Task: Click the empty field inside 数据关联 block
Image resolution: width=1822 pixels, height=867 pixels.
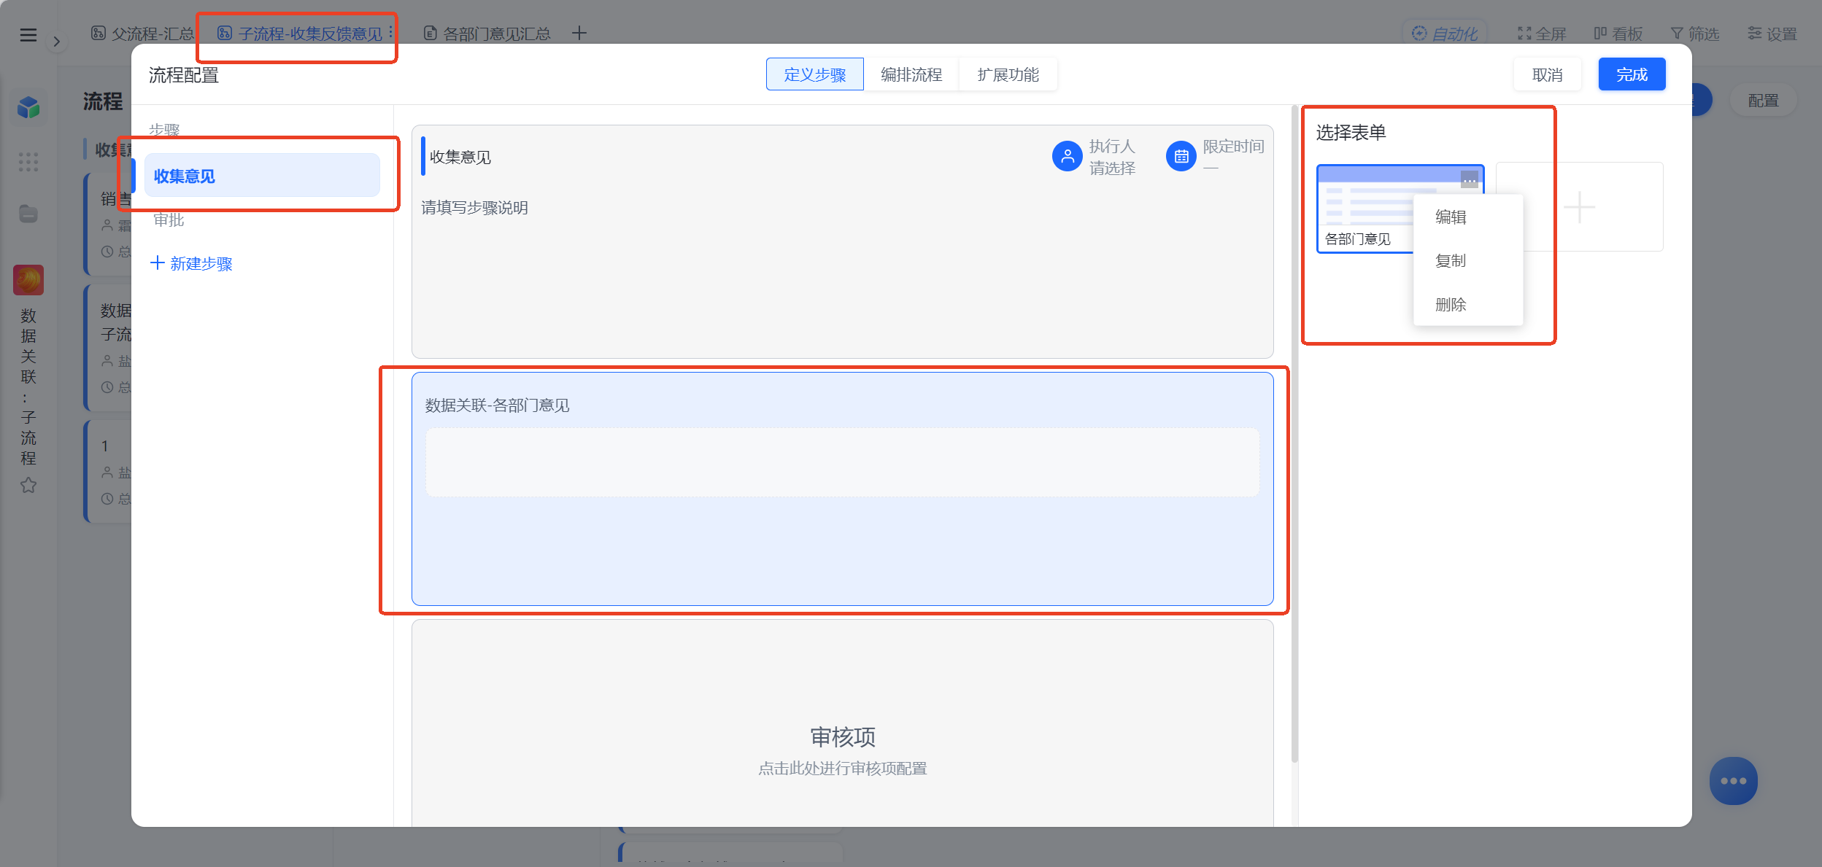Action: pyautogui.click(x=842, y=462)
